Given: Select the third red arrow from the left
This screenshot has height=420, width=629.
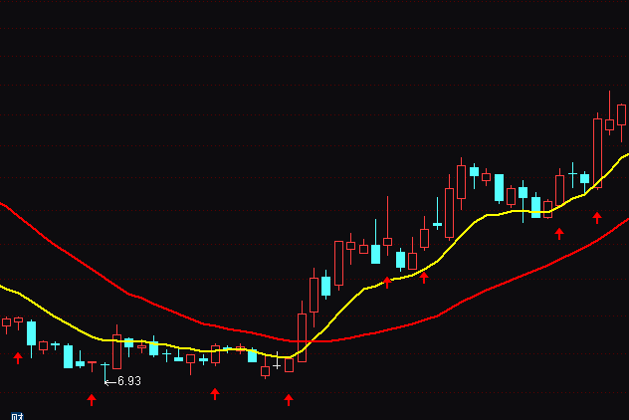Looking at the screenshot, I should point(214,393).
